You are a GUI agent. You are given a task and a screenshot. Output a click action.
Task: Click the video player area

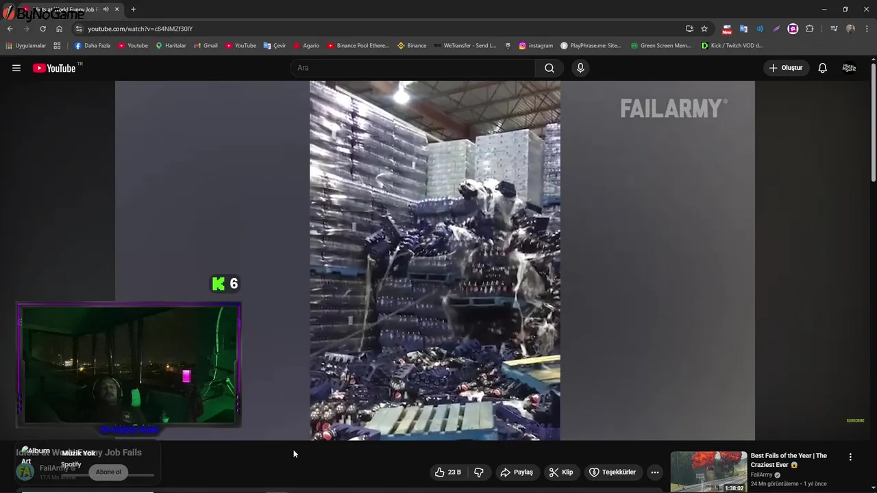434,260
